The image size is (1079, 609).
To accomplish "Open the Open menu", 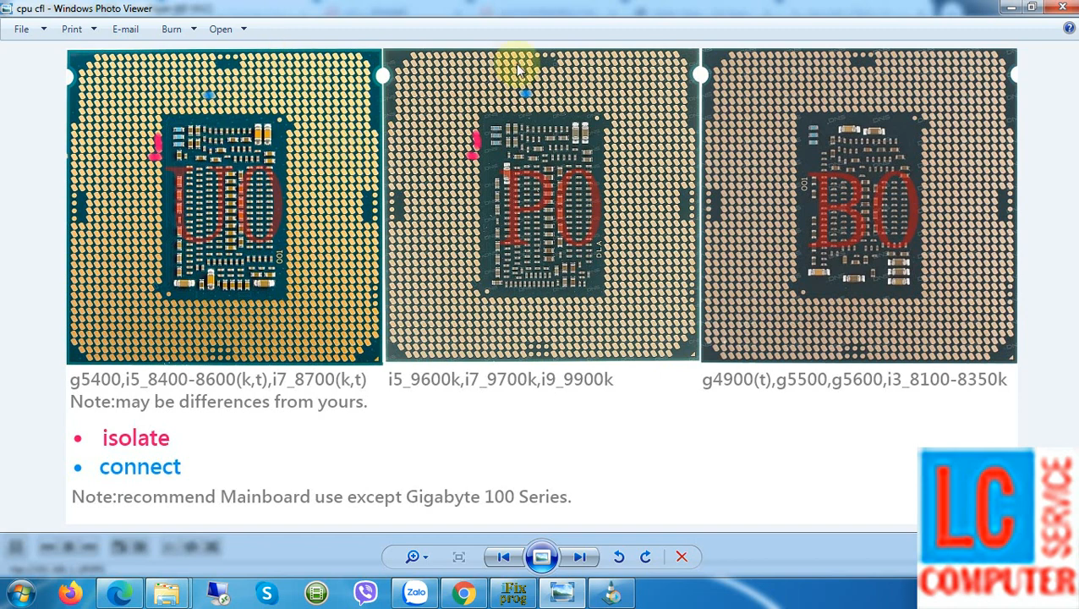I will click(x=221, y=29).
